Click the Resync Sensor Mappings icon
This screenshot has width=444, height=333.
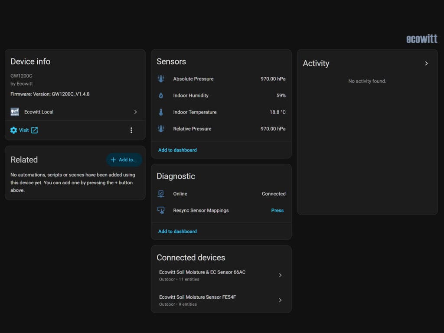point(161,210)
